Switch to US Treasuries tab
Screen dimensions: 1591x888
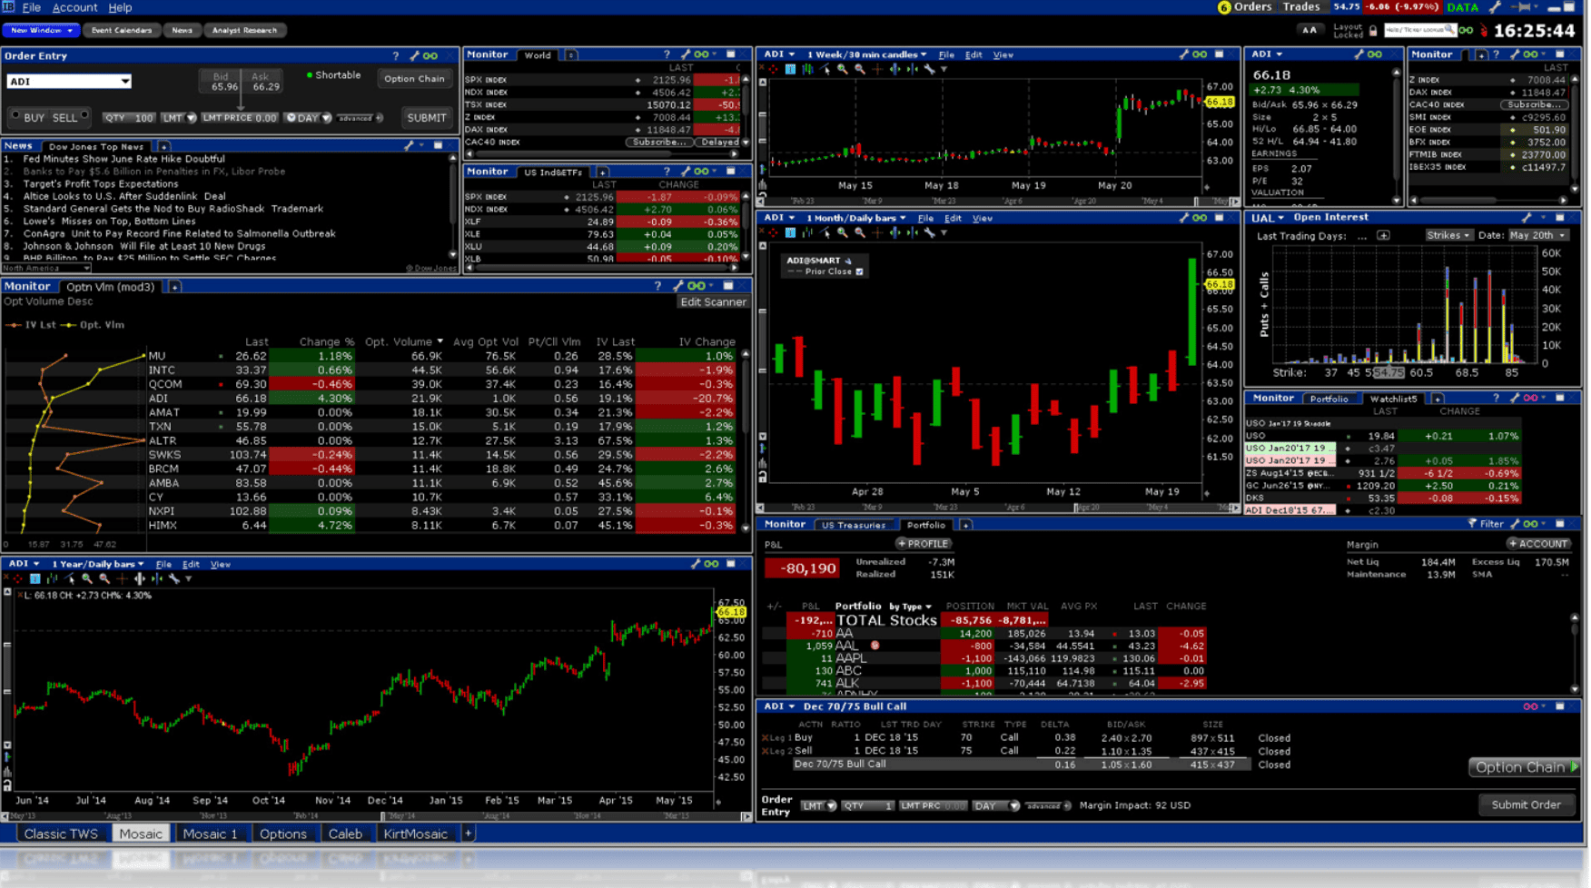[x=854, y=525]
